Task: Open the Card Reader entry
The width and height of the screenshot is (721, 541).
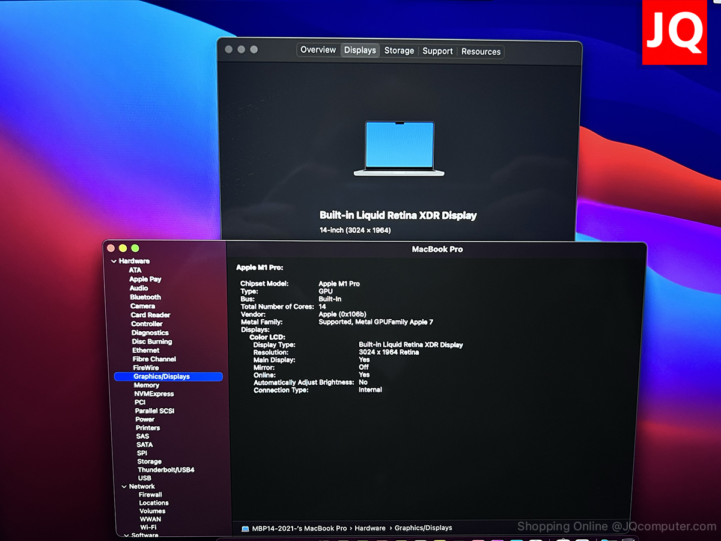Action: pos(151,315)
